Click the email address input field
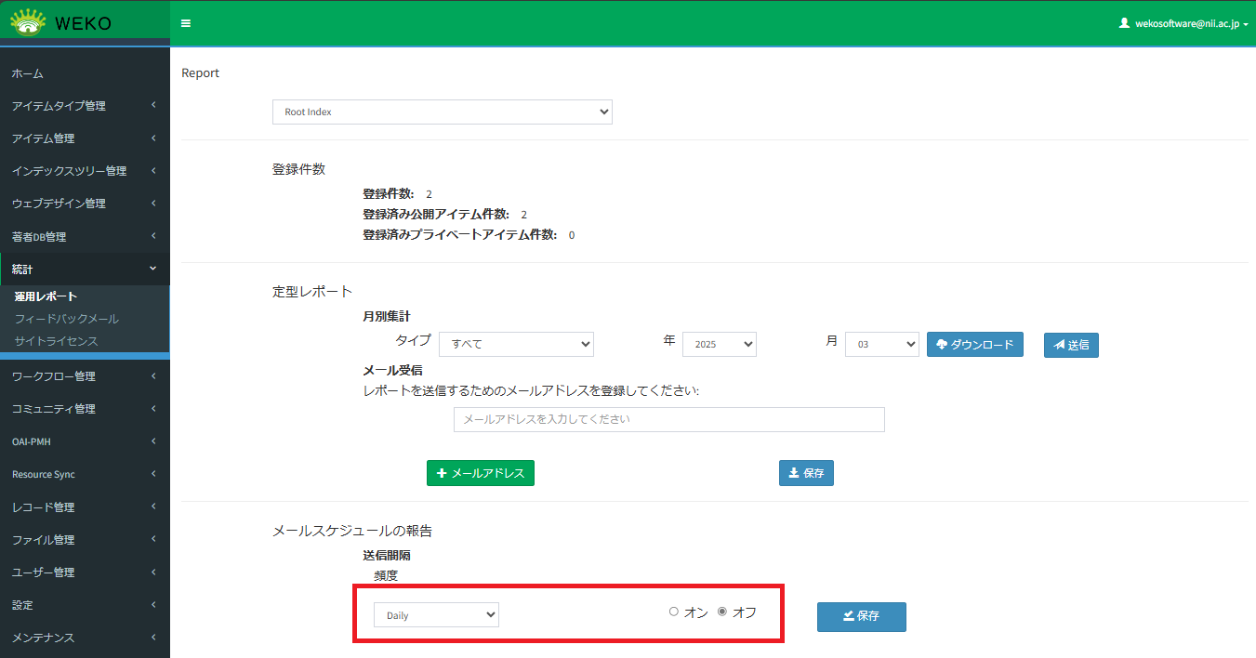This screenshot has width=1256, height=658. click(x=668, y=419)
